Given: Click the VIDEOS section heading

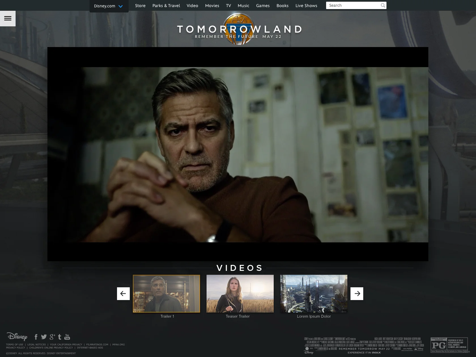Looking at the screenshot, I should (x=240, y=268).
